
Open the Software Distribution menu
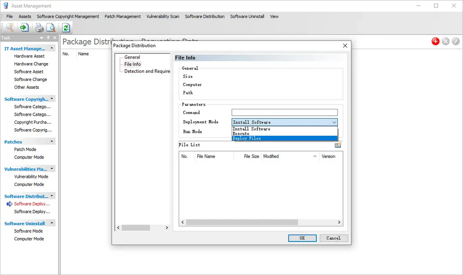pos(204,17)
